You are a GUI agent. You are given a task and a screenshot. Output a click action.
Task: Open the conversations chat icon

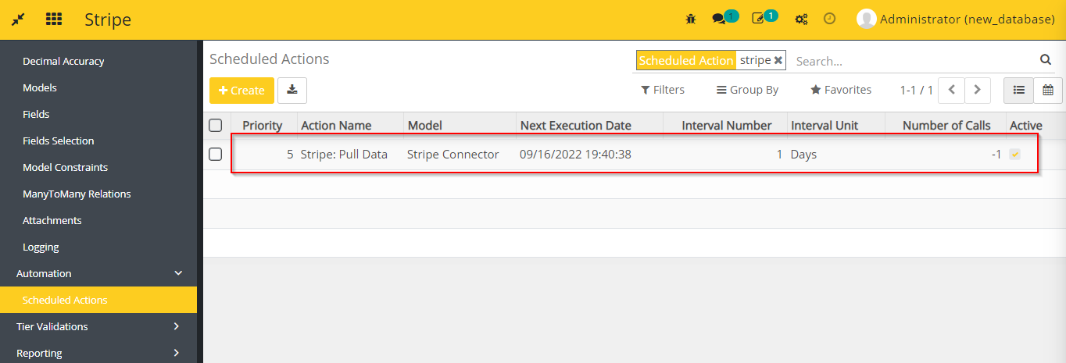tap(719, 20)
